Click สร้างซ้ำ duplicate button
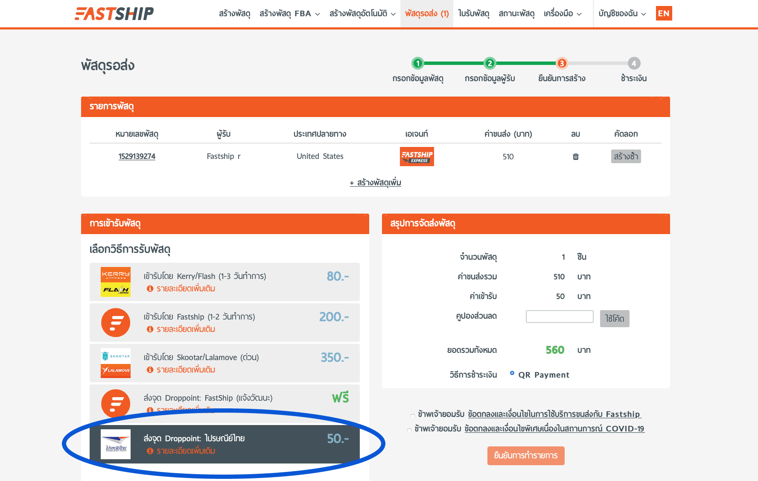Image resolution: width=758 pixels, height=481 pixels. [x=626, y=156]
